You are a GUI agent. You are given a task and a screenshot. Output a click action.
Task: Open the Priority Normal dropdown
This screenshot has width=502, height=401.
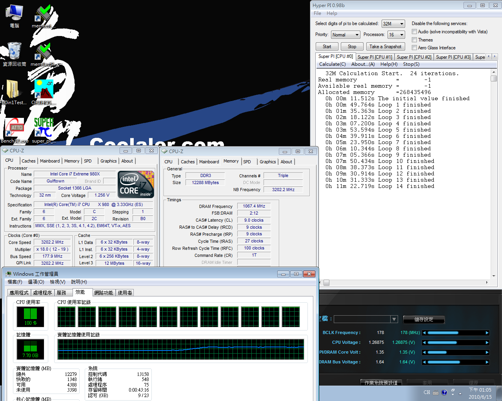tap(345, 35)
